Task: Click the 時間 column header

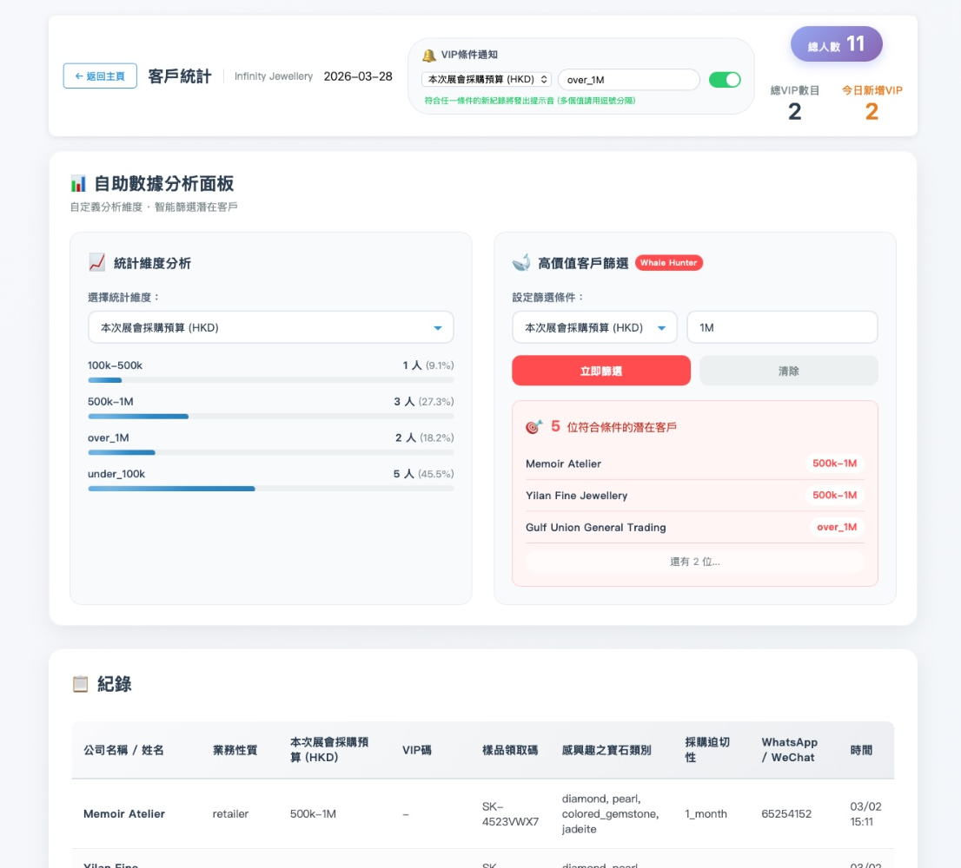Action: tap(861, 750)
